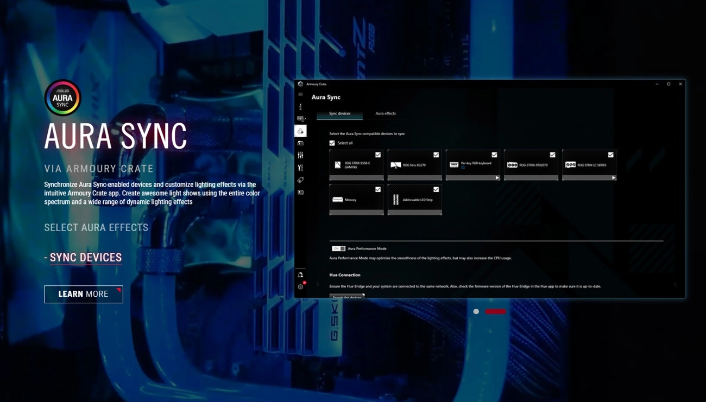The image size is (706, 402).
Task: Switch to the Aura effects tab
Action: pos(386,113)
